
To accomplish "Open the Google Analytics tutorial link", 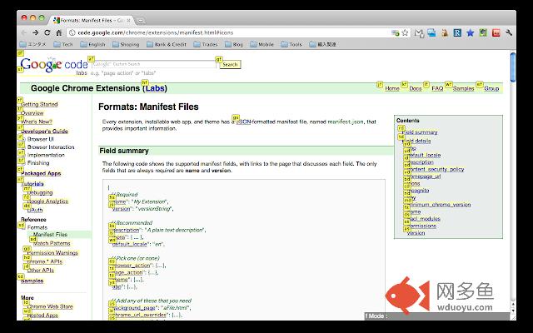I will 47,201.
